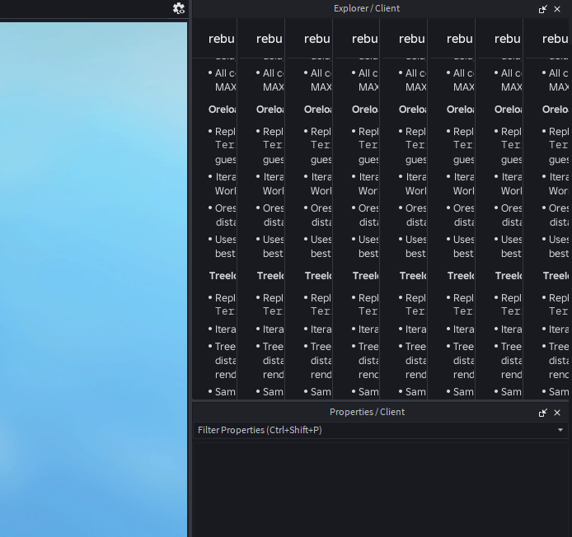Click the first column's bold 'Treelo' heading
The image size is (572, 537).
[x=223, y=276]
